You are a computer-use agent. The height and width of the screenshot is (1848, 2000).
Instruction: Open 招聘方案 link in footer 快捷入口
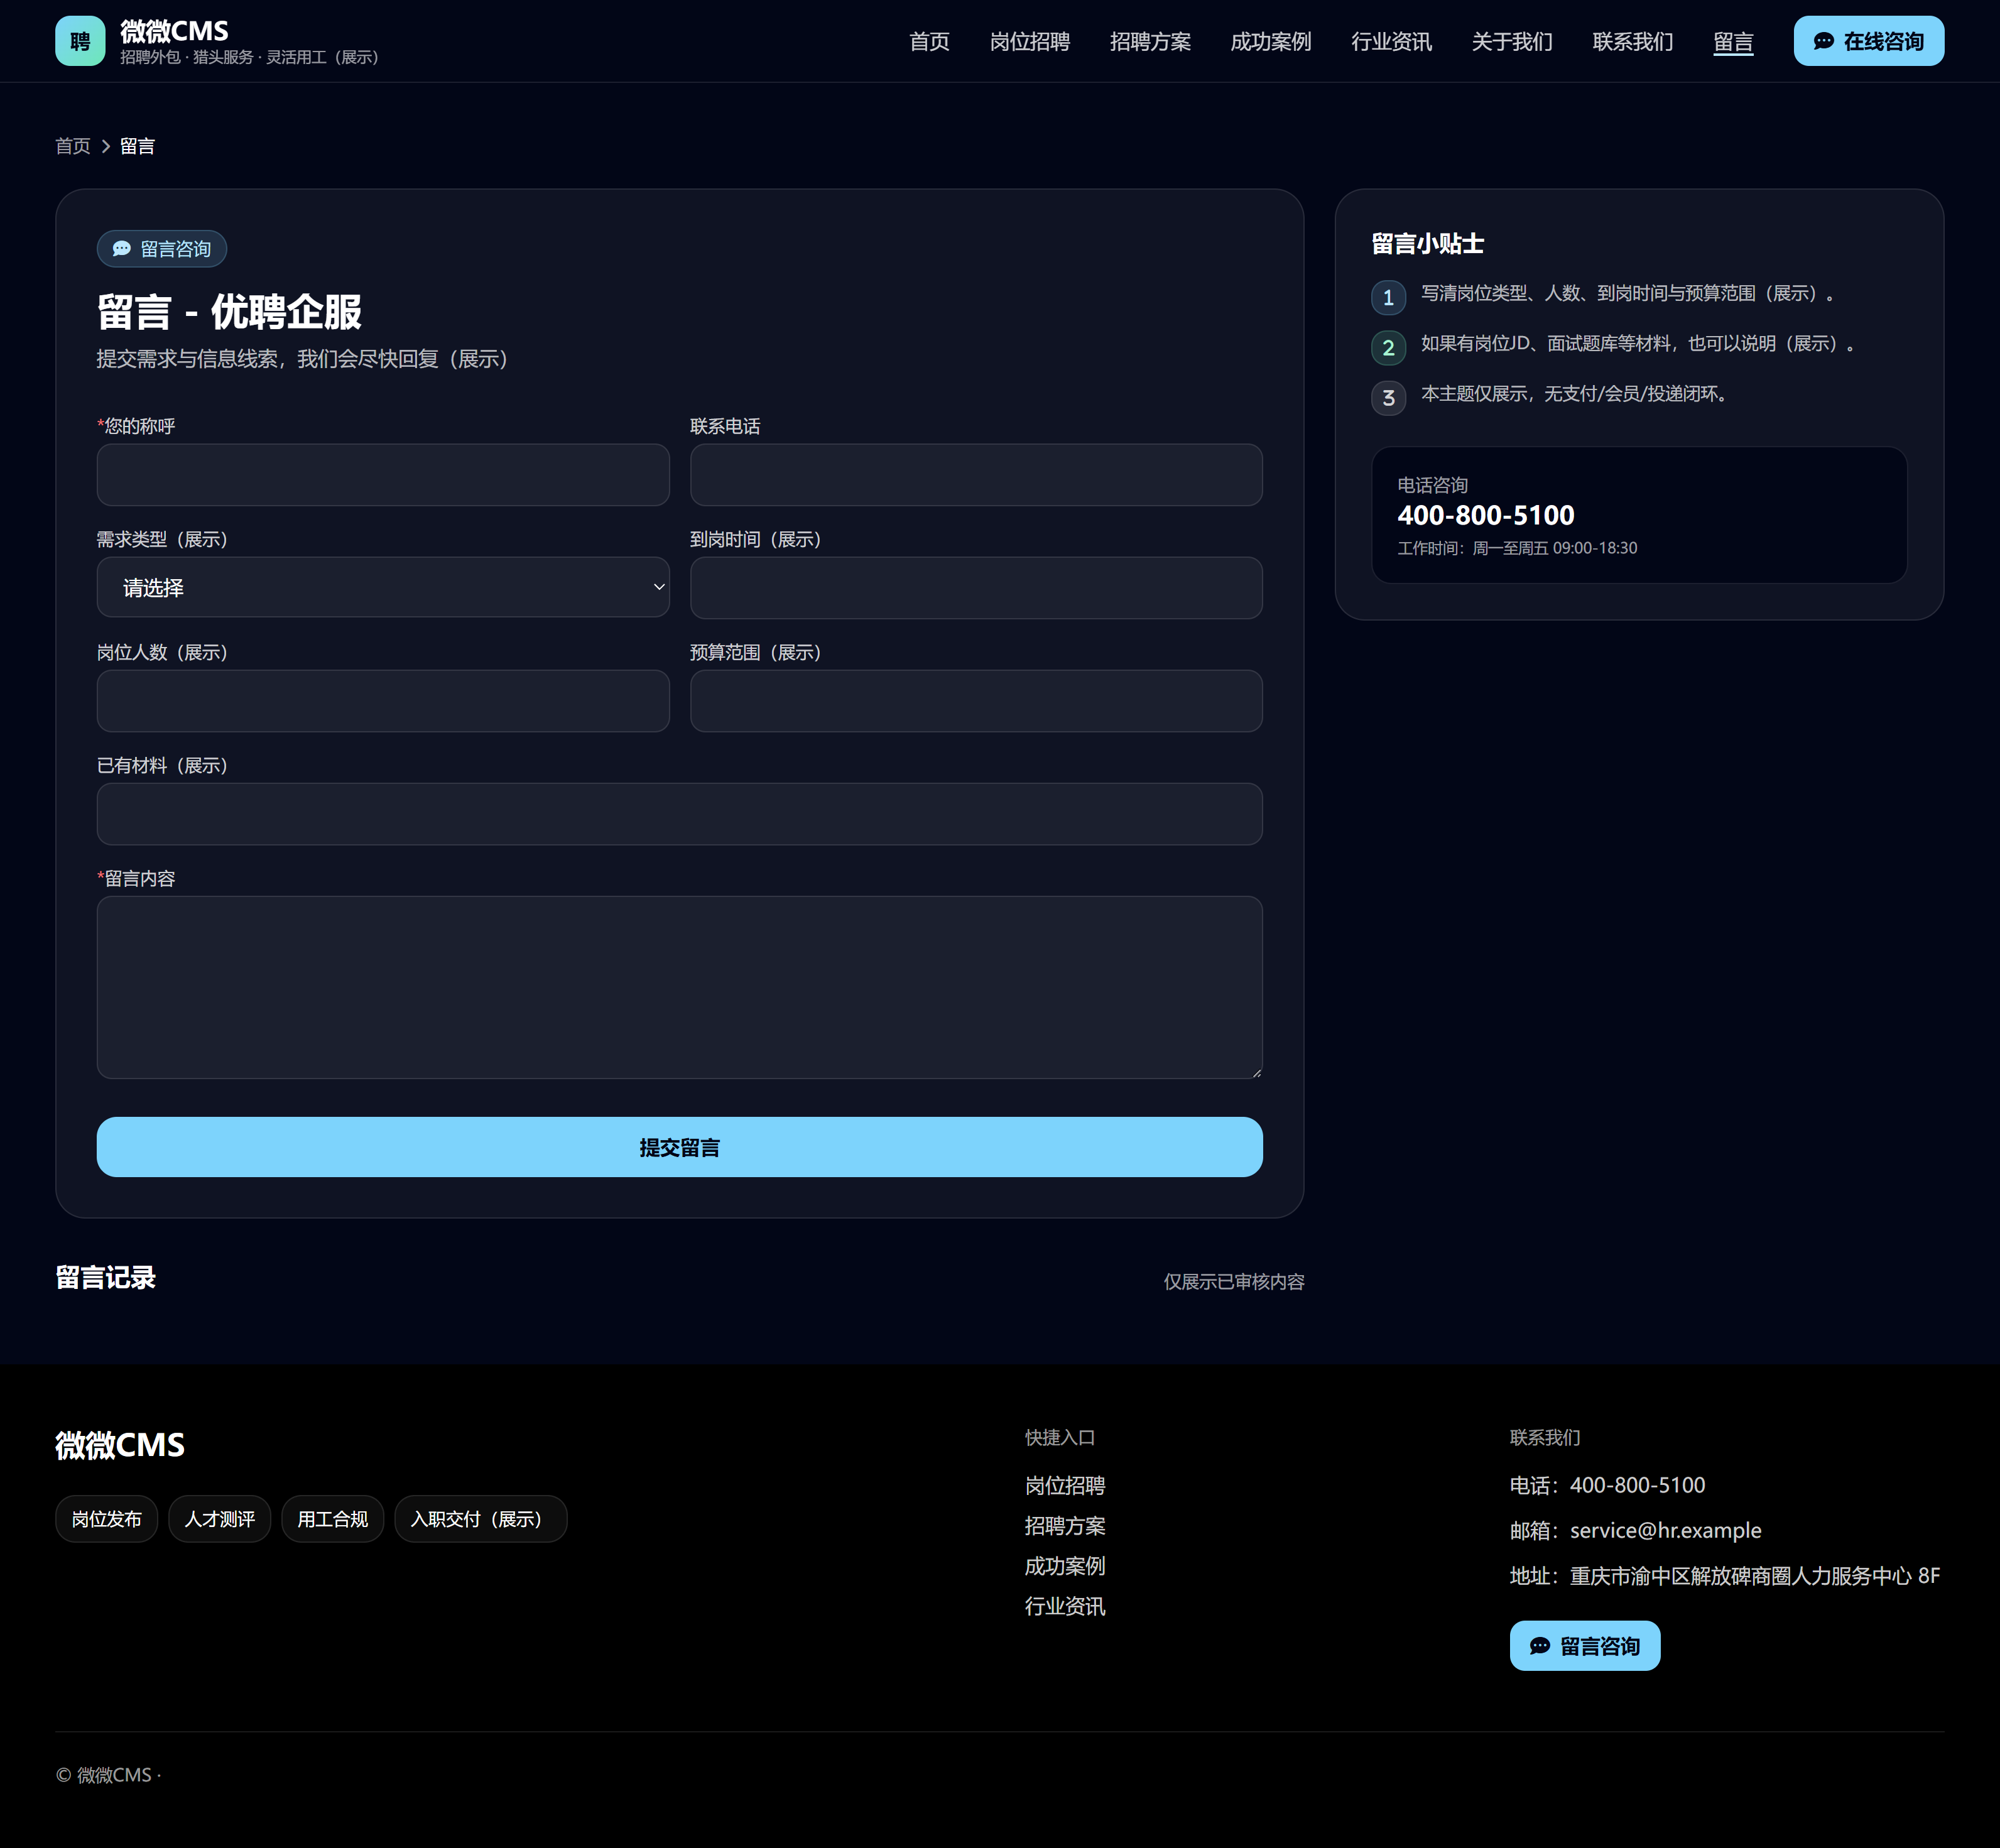[x=1065, y=1526]
